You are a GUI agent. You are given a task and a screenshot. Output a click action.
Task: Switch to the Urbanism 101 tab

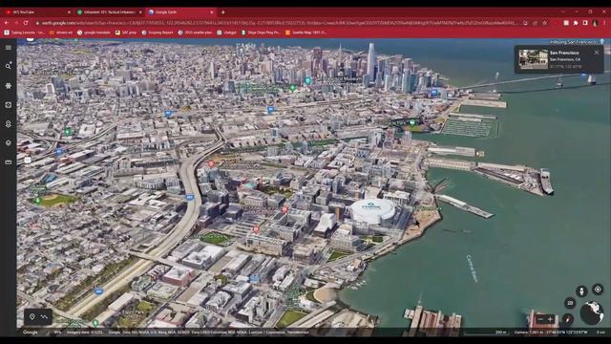[x=108, y=12]
